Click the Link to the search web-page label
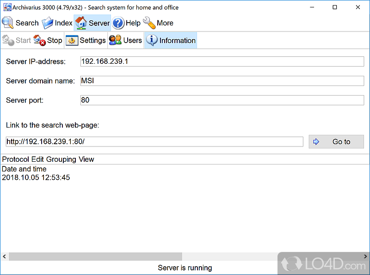Image resolution: width=370 pixels, height=275 pixels. pos(53,125)
